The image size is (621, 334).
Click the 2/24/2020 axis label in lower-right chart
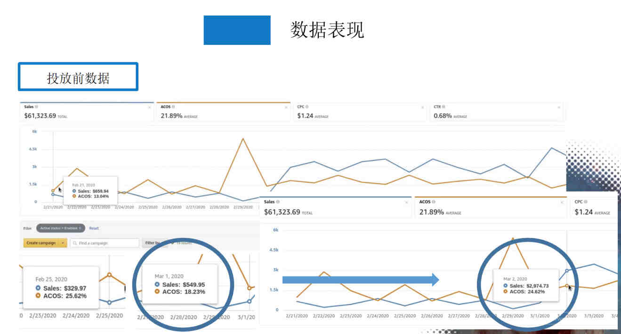(378, 317)
